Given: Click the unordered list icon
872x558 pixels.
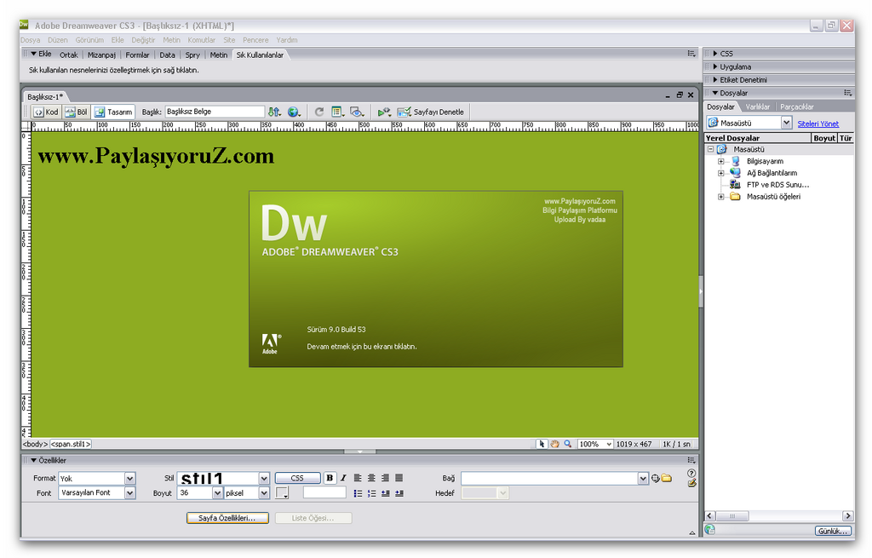Looking at the screenshot, I should pyautogui.click(x=358, y=493).
